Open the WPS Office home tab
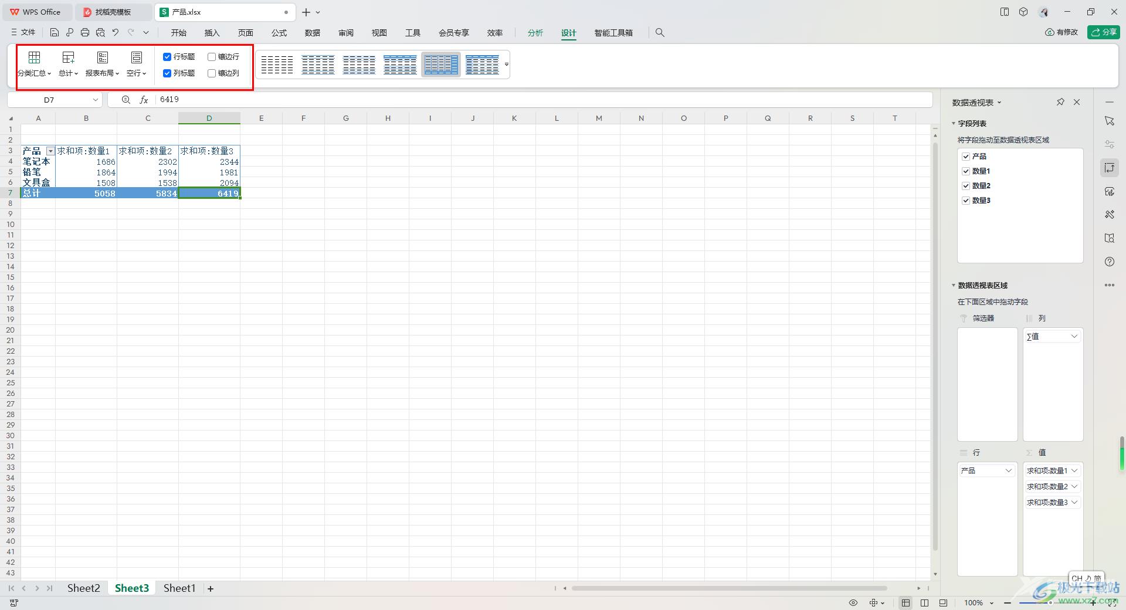 (x=36, y=12)
